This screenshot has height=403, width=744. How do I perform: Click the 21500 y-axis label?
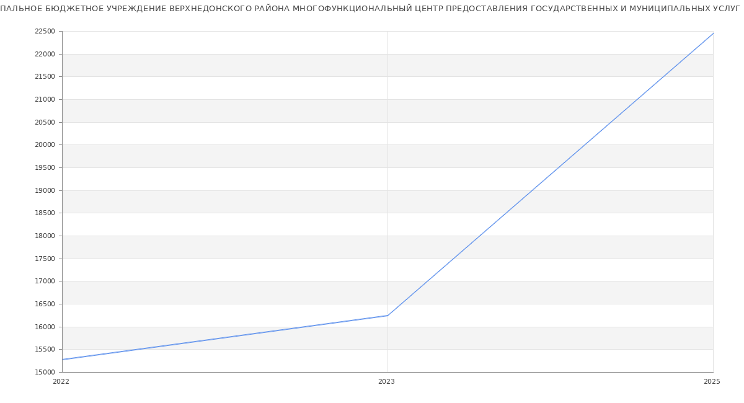tap(45, 77)
